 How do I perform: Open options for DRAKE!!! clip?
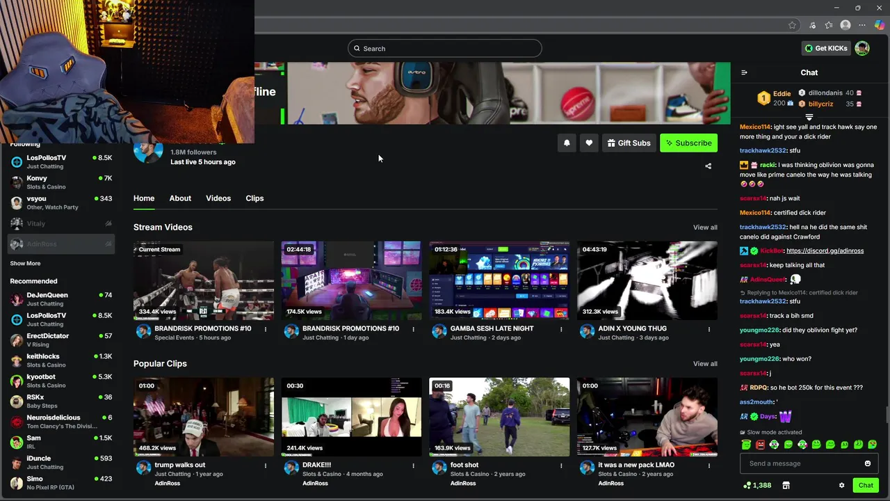[413, 466]
